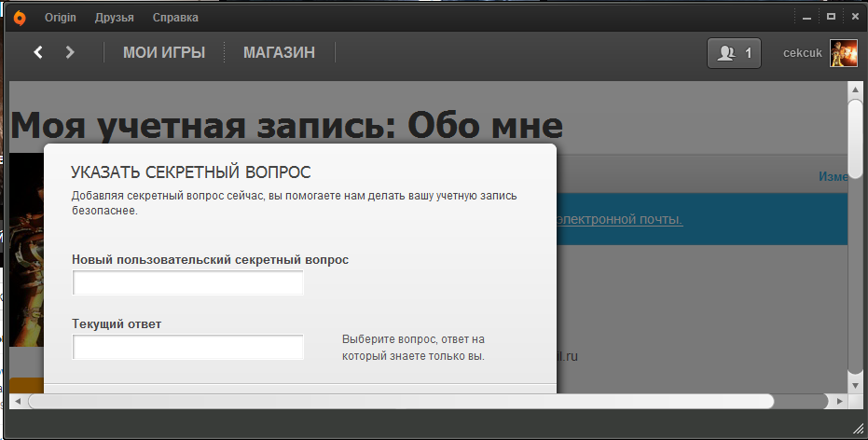Switch to МОИ ИГРЫ tab
This screenshot has height=440, width=868.
(x=164, y=53)
